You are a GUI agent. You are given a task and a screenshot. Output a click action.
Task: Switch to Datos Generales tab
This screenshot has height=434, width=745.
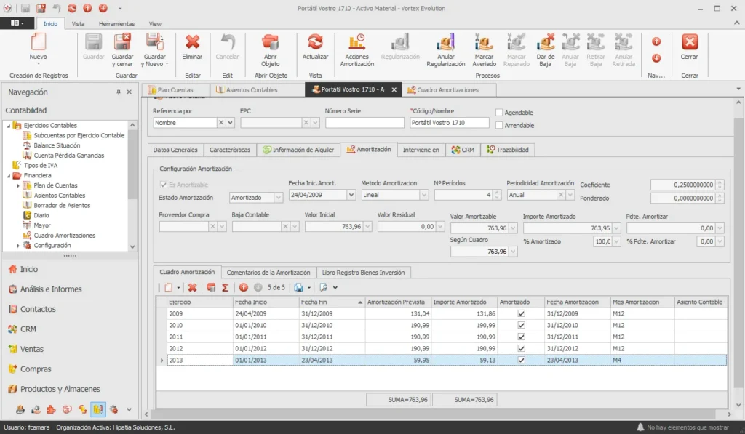coord(175,150)
